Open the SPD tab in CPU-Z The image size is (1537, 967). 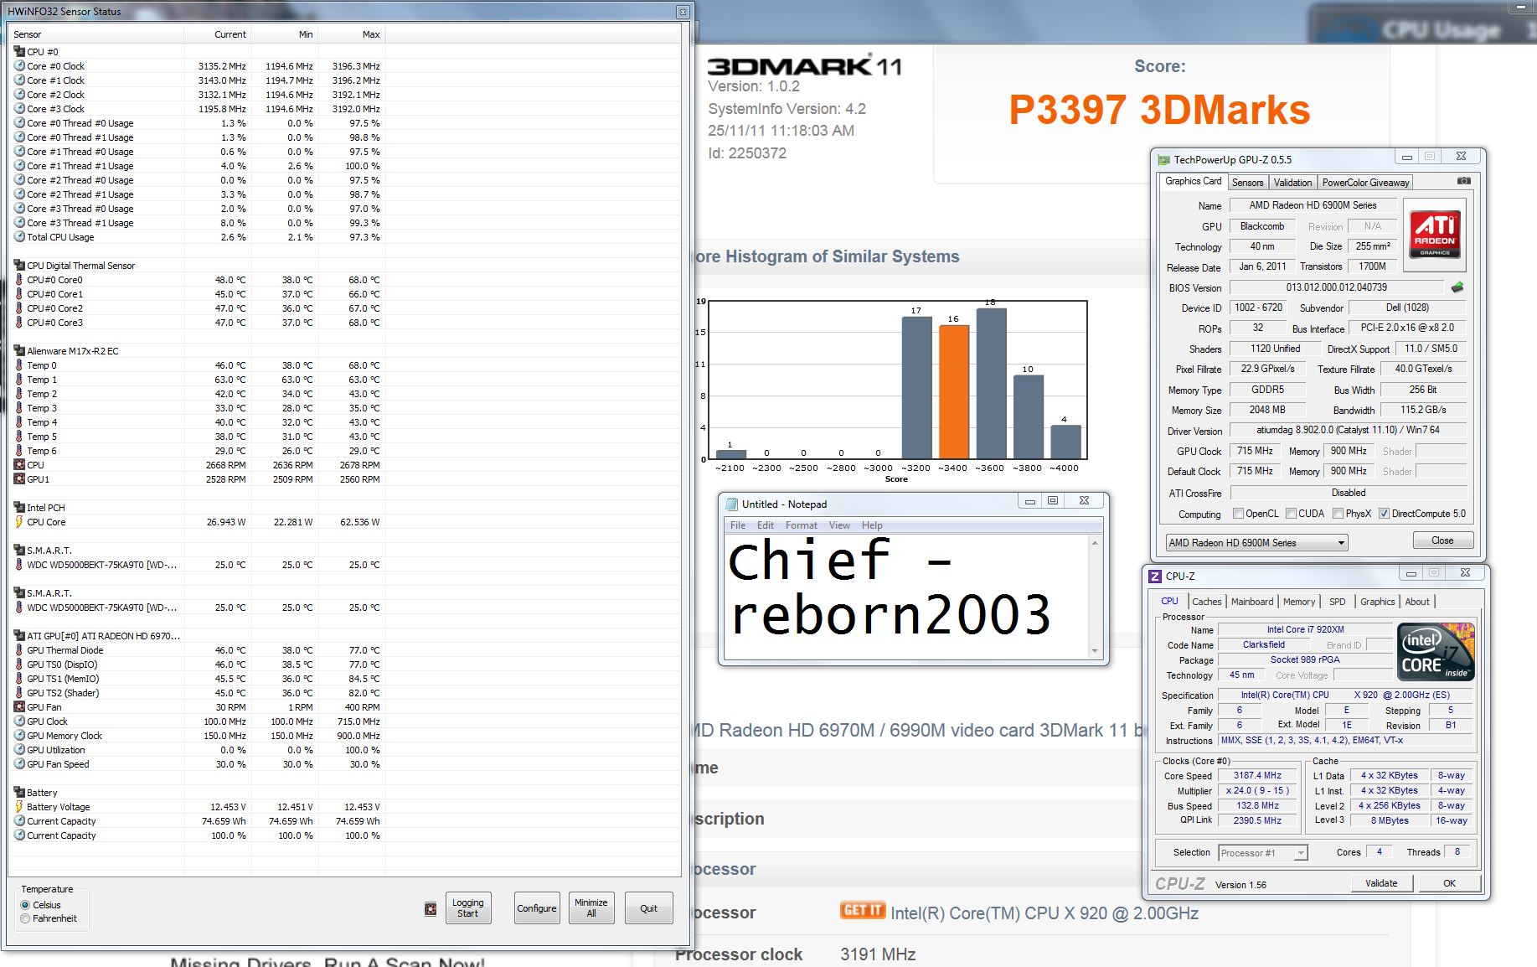[x=1337, y=602]
